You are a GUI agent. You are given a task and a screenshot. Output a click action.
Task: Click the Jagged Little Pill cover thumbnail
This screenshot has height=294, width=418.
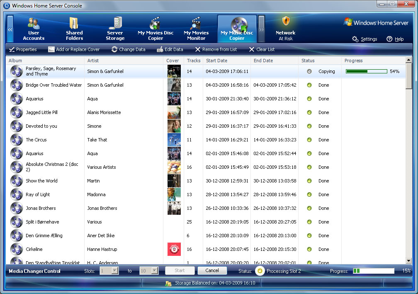174,112
